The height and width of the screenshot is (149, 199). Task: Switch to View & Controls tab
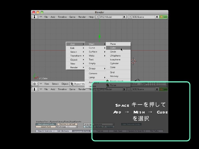coord(45,131)
